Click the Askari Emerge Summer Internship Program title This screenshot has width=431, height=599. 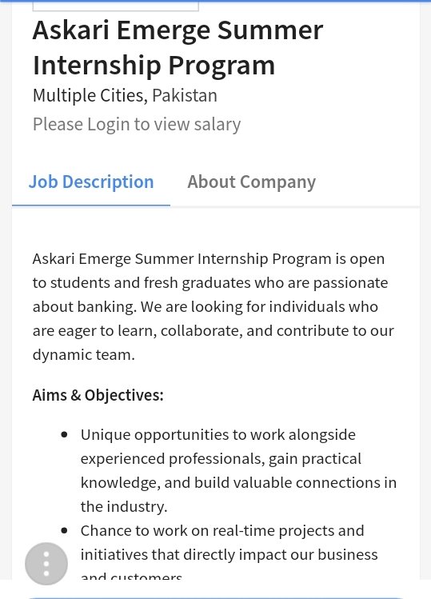(178, 48)
